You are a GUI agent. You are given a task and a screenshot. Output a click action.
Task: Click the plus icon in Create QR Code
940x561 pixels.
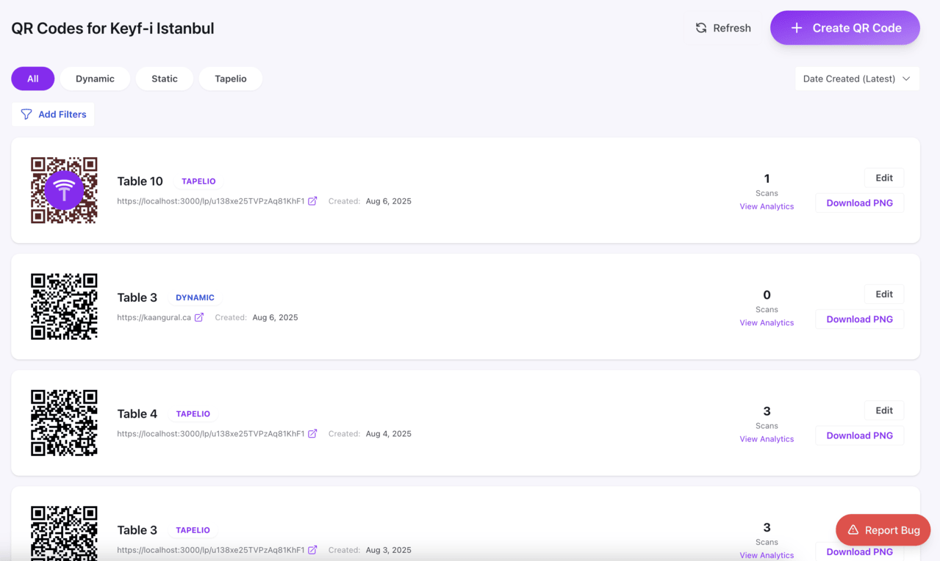[796, 28]
